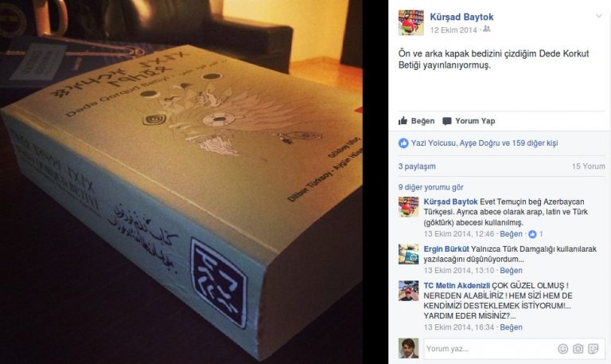
Task: Click the thumbs-up Beğen icon under the post
Action: point(403,121)
